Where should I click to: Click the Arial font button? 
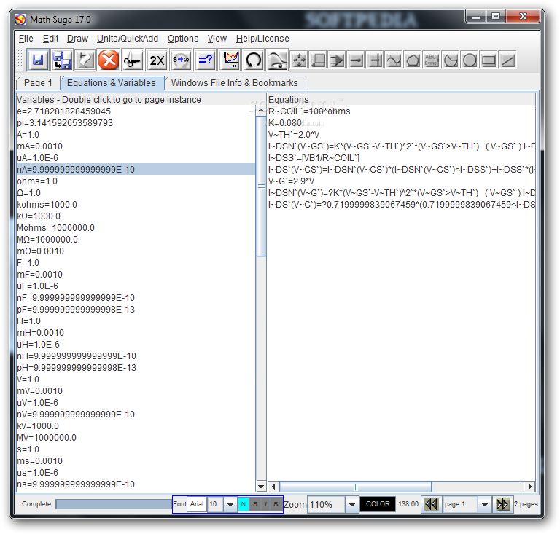(197, 504)
